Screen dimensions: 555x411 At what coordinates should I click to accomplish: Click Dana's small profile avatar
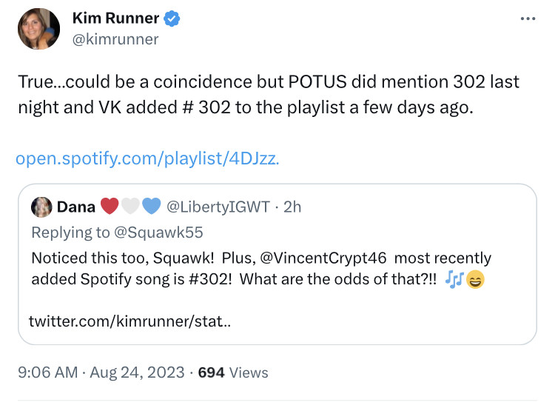42,207
